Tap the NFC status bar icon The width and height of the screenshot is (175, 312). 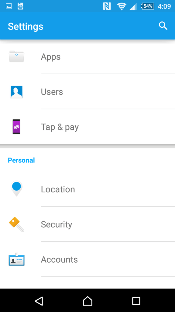(x=107, y=6)
